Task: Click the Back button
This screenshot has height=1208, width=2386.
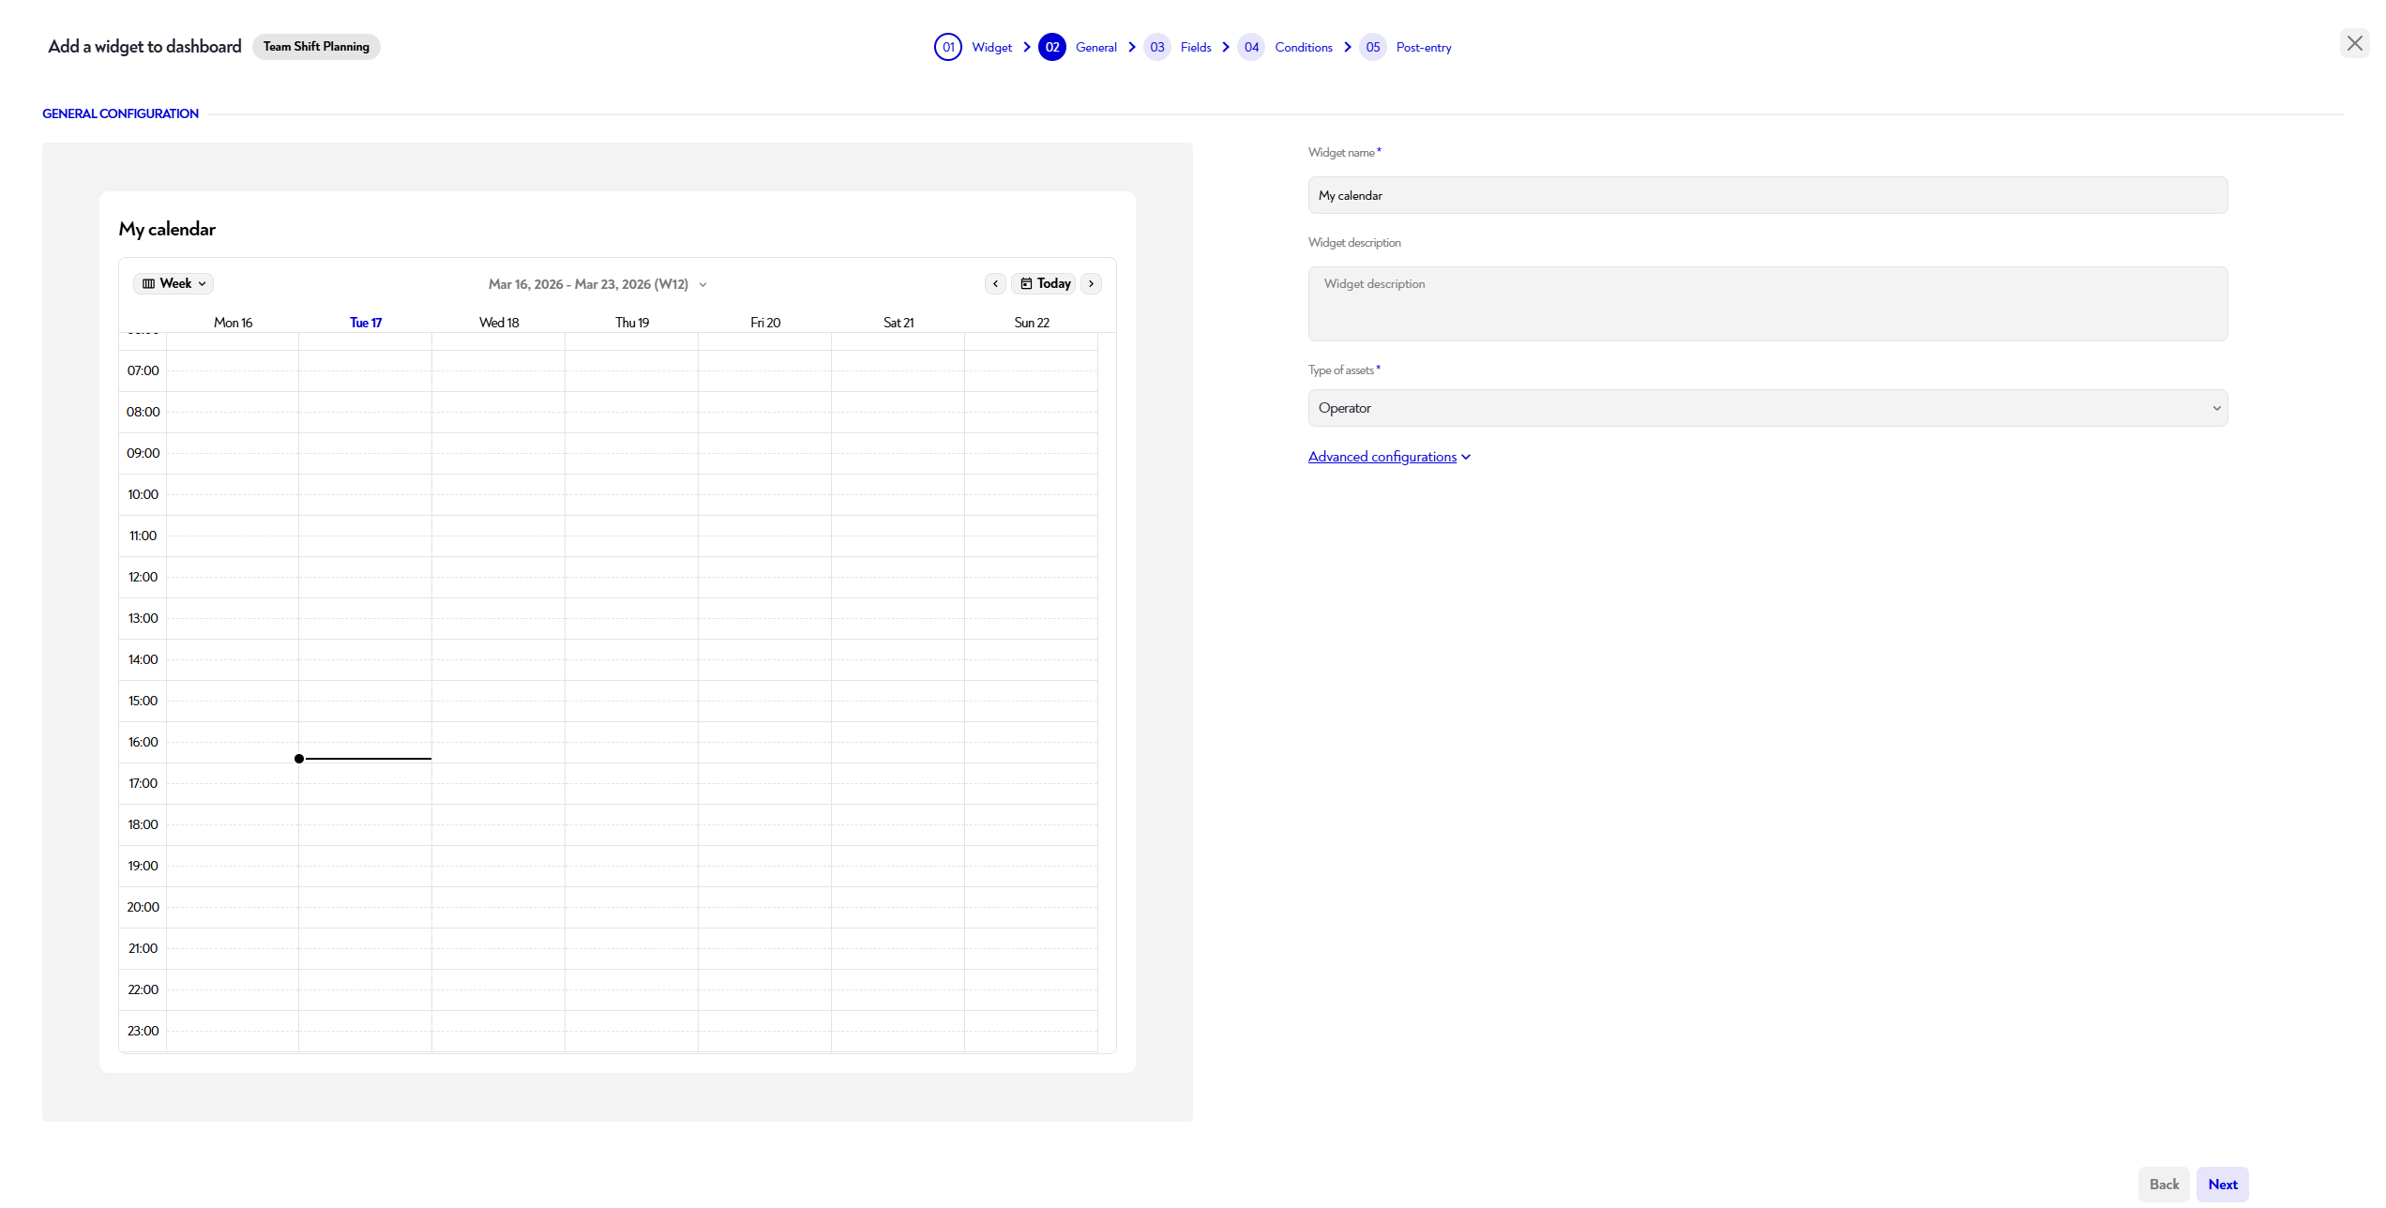Action: click(x=2164, y=1184)
